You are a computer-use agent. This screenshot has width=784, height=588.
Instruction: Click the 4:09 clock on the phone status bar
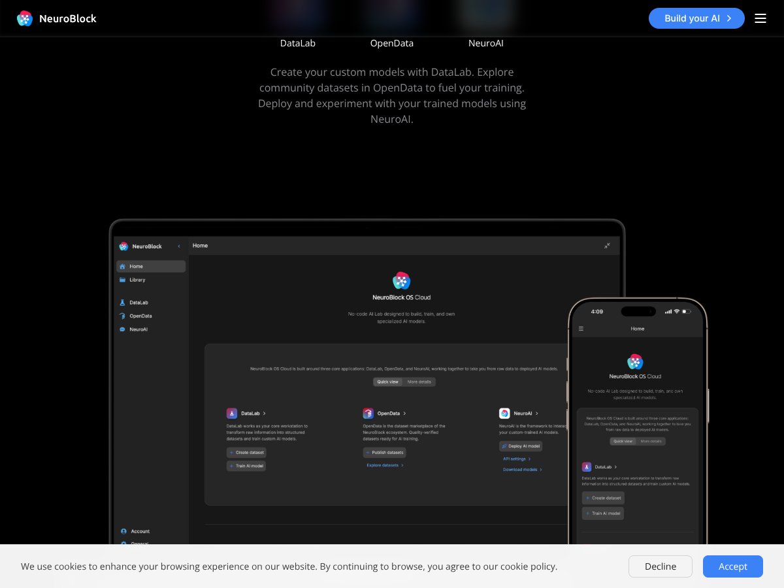(597, 312)
